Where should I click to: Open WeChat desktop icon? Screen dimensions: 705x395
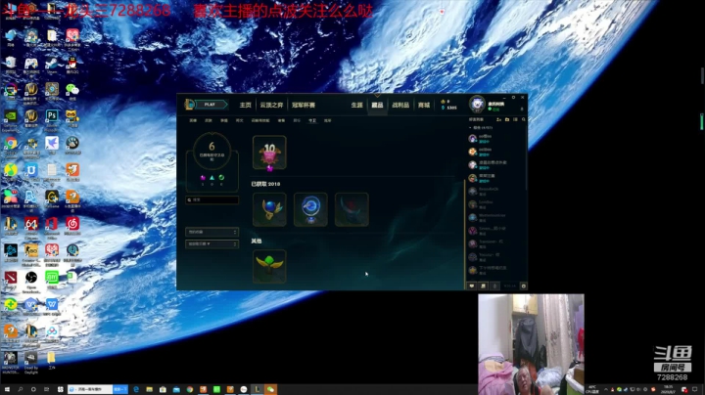coord(71,92)
